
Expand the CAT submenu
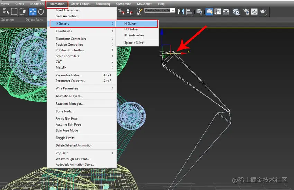[x=82, y=62]
